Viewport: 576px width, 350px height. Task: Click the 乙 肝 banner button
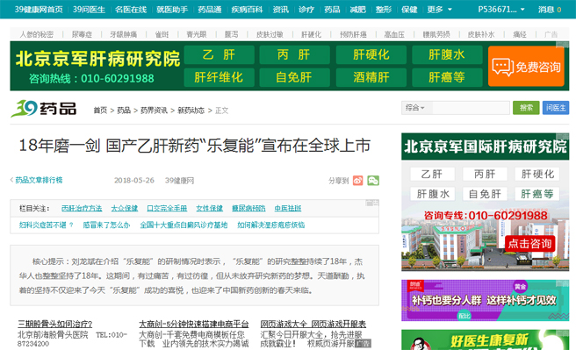tap(219, 55)
